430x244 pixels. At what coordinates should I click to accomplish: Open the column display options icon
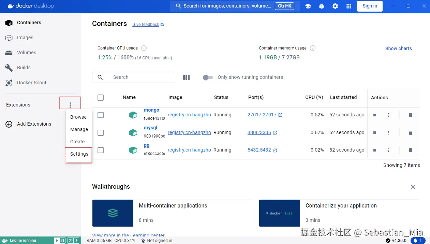186,77
